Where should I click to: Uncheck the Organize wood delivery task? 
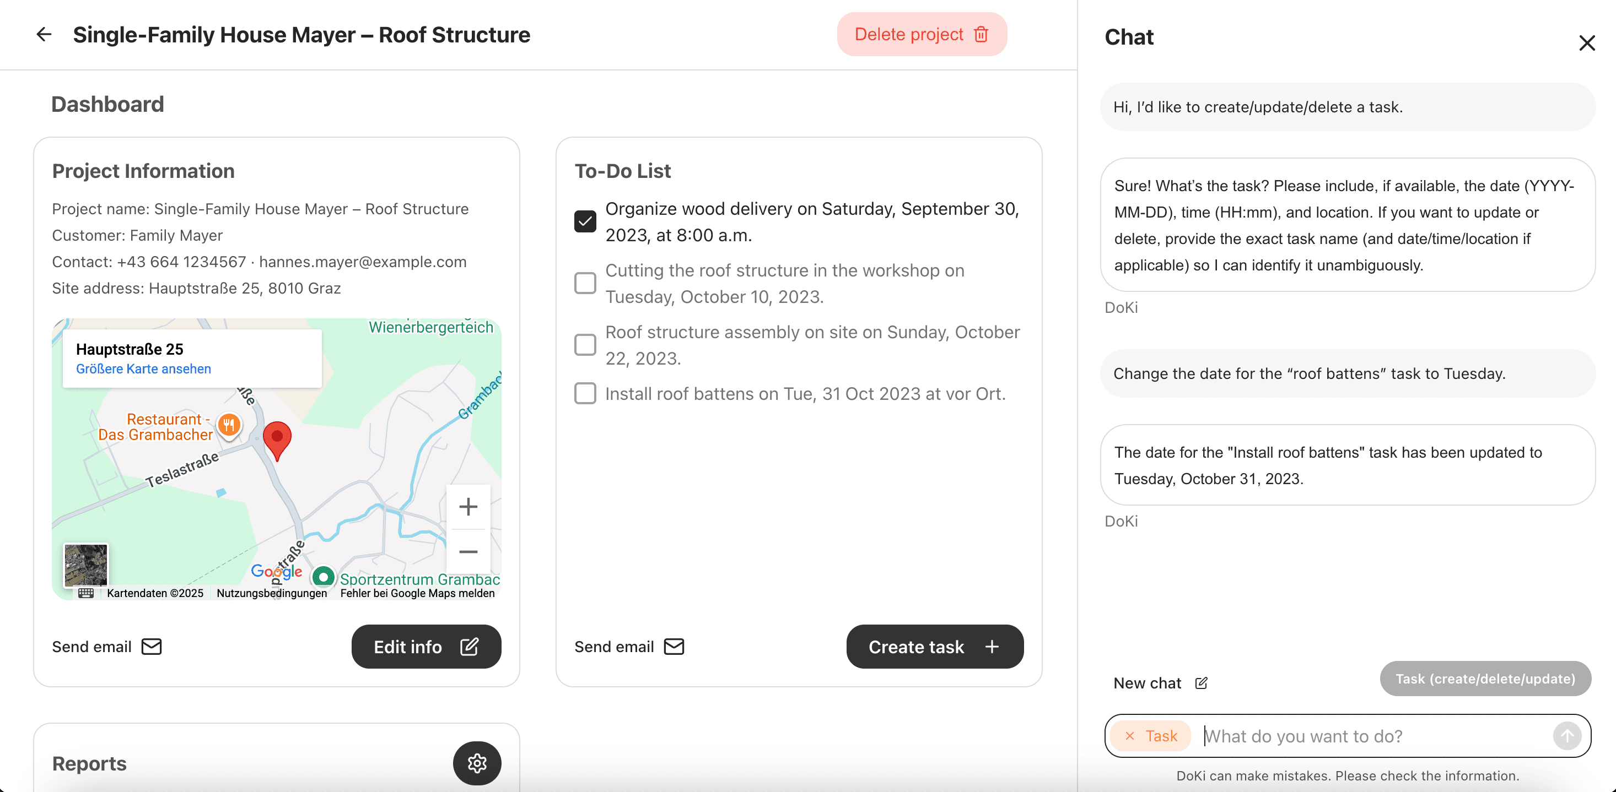[585, 221]
